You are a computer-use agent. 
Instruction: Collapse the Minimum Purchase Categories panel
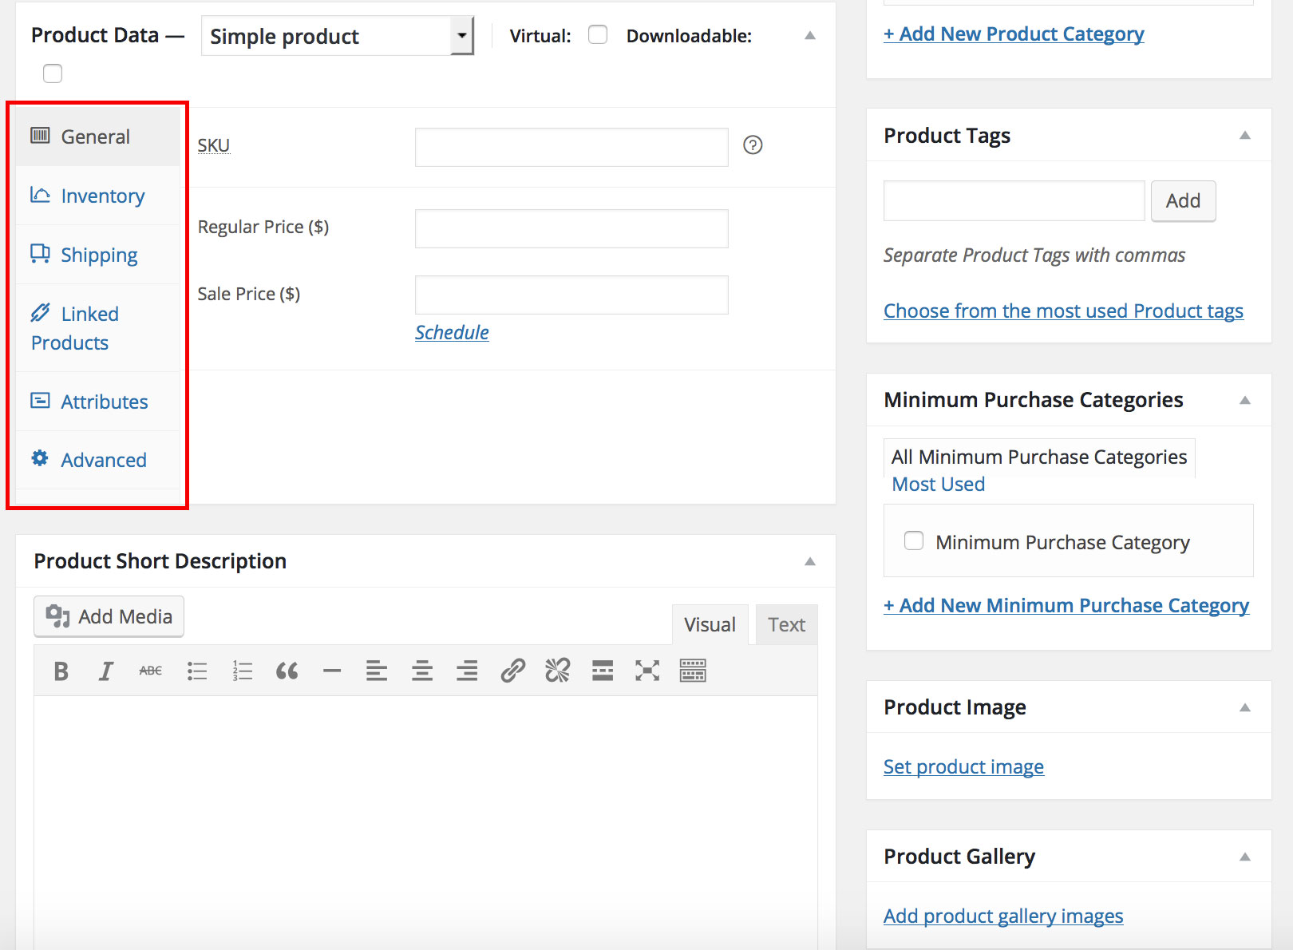click(x=1245, y=400)
